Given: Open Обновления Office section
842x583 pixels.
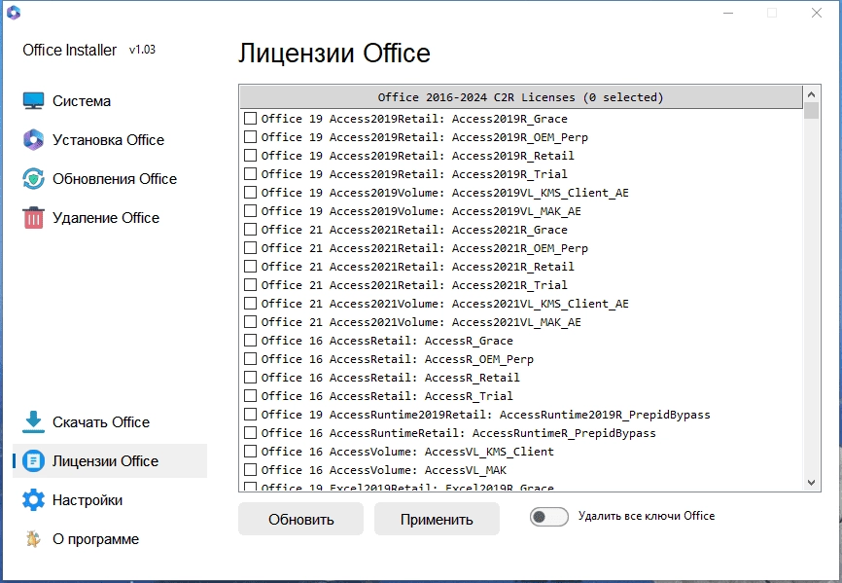Looking at the screenshot, I should coord(110,179).
